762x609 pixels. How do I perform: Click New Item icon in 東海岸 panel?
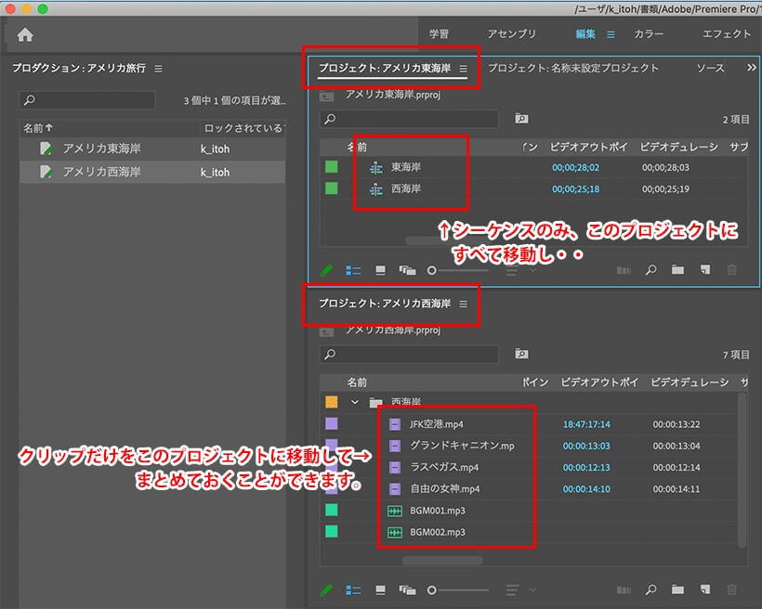(x=705, y=269)
